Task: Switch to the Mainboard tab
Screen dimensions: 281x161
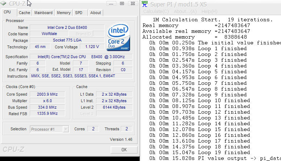Action: click(43, 13)
